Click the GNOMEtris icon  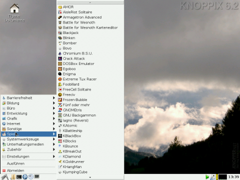click(60, 110)
